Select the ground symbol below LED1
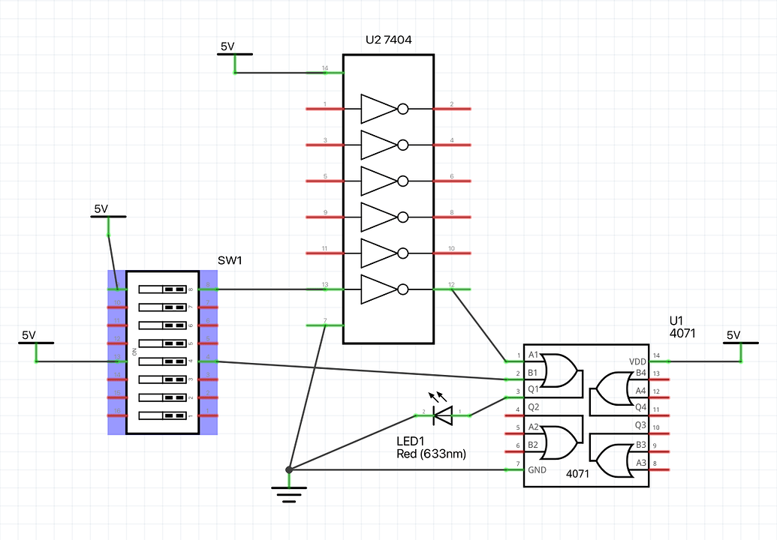This screenshot has width=777, height=540. click(x=288, y=491)
